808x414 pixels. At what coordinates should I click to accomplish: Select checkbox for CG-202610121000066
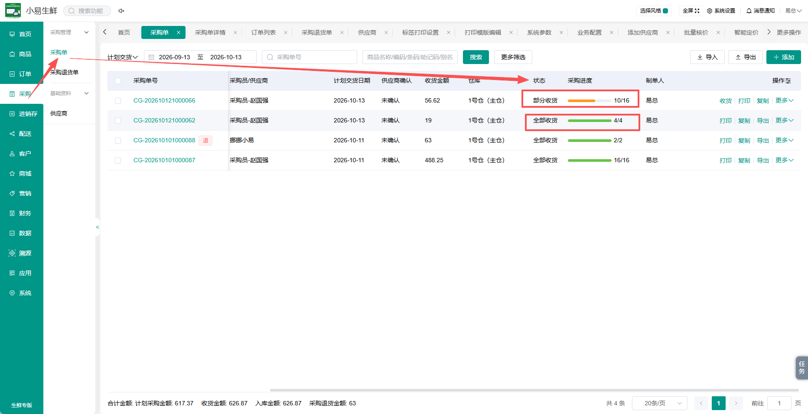point(118,101)
